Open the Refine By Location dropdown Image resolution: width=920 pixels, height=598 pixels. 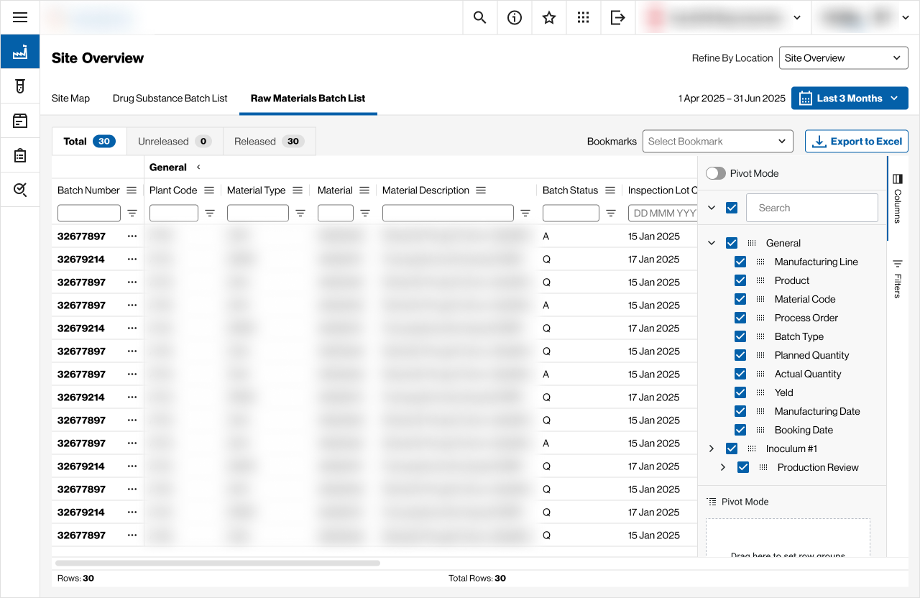point(843,58)
